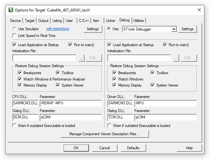Screen dimensions: 211x161
Task: Browse for hardware initialization file
Action: (176, 58)
